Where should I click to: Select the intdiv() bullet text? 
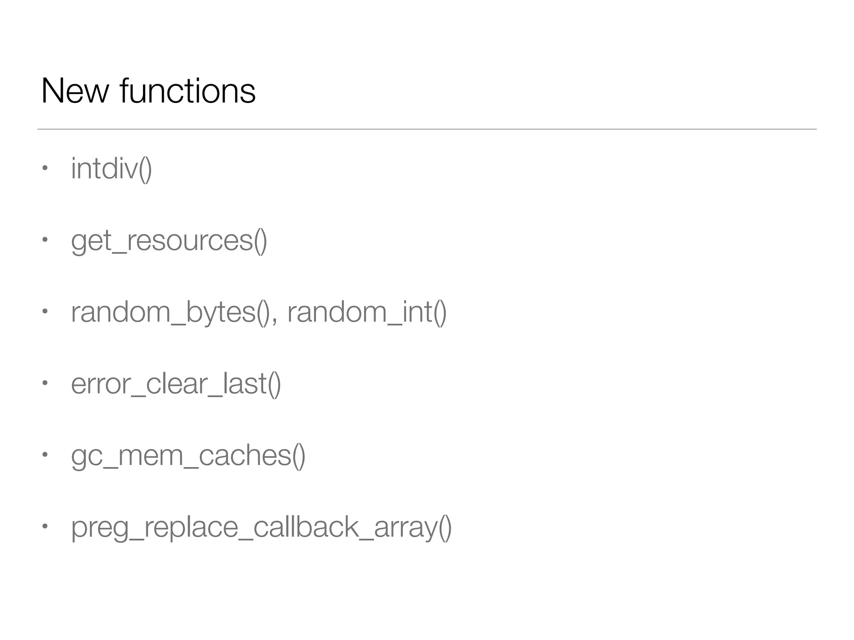[x=111, y=169]
